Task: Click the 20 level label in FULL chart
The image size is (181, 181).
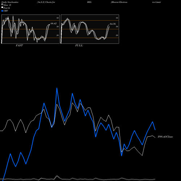Action: (x=117, y=35)
